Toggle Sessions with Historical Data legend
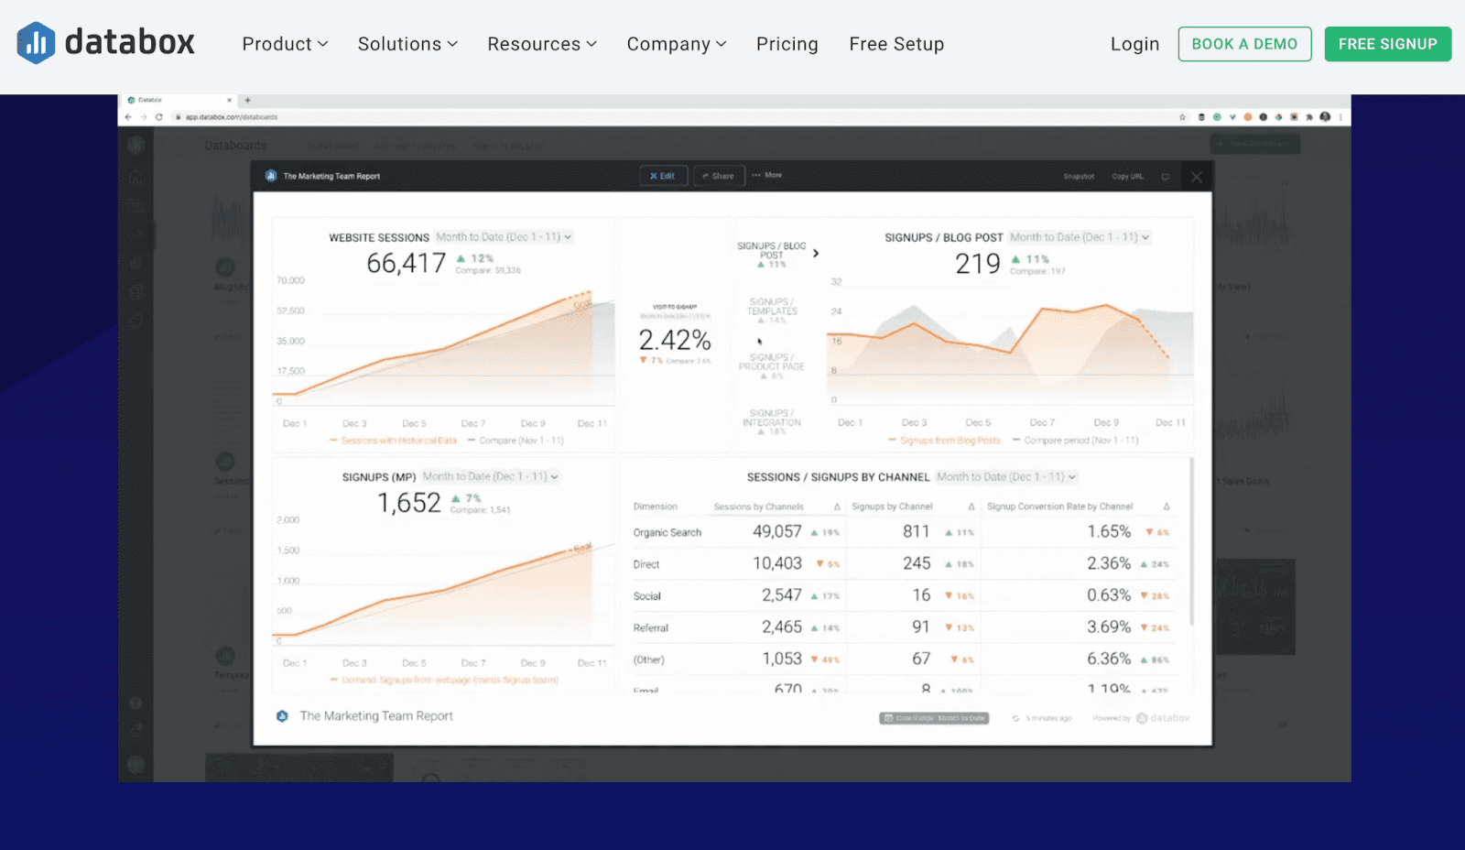Screen dimensions: 1465x850 [393, 441]
